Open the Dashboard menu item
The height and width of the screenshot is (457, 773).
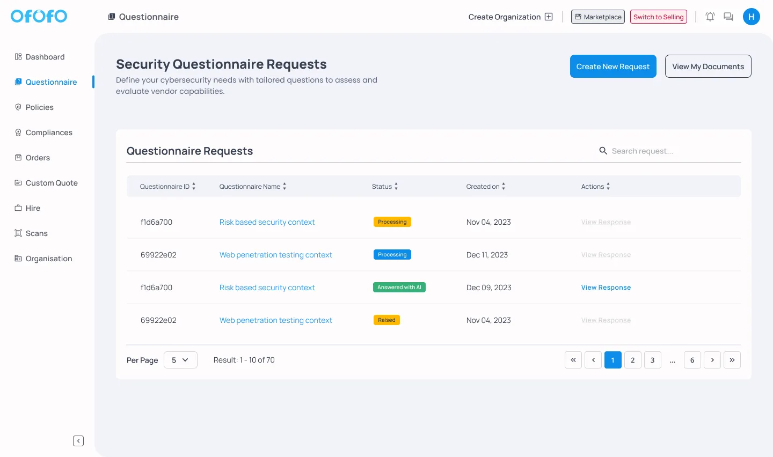coord(45,57)
